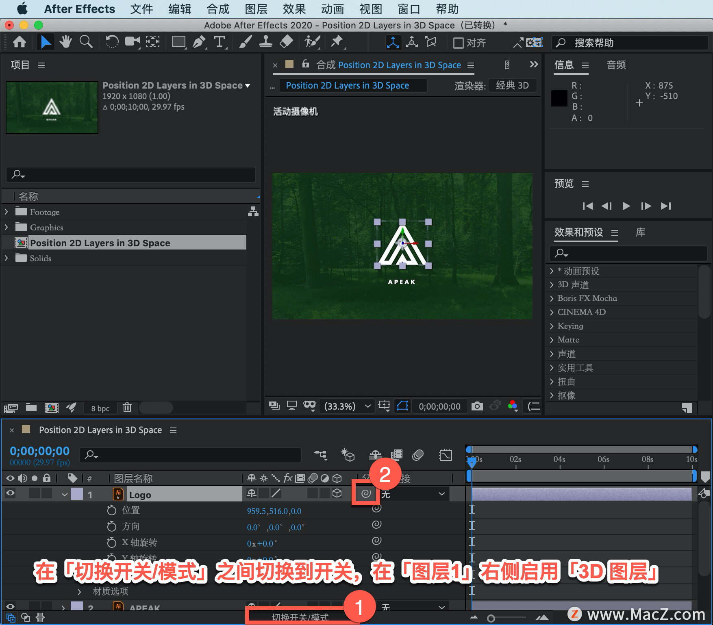
Task: Create new folder in Project panel
Action: [31, 408]
